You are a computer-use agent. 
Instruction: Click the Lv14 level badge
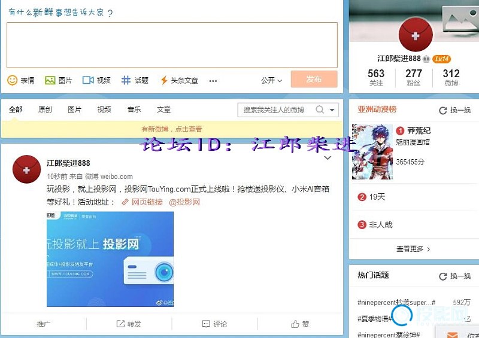(441, 59)
